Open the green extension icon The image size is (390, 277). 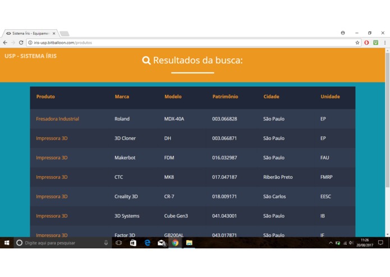(x=376, y=43)
